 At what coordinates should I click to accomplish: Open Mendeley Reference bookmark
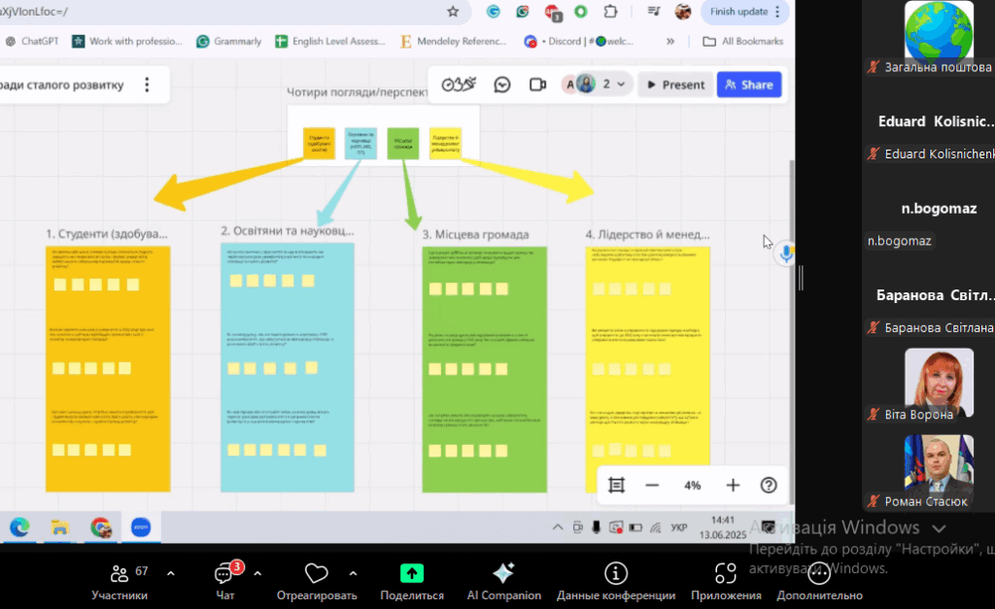454,41
